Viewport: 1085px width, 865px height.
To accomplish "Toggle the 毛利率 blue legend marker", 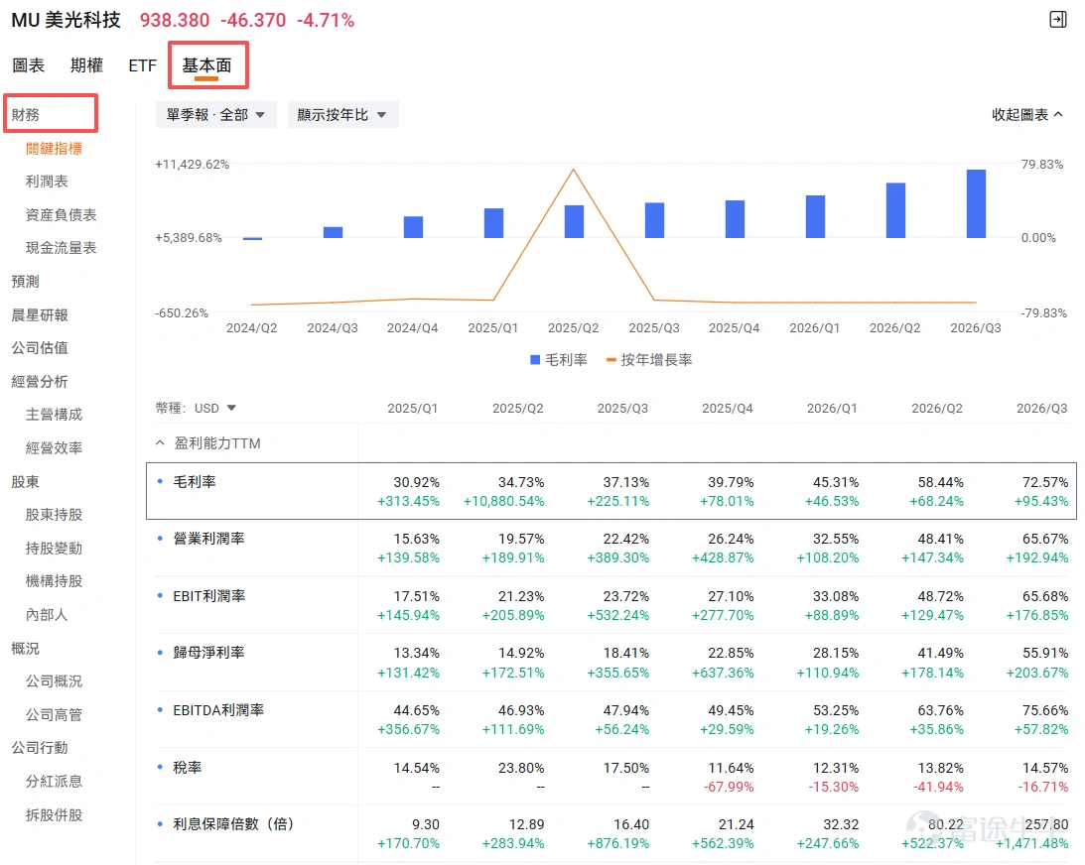I will [535, 359].
